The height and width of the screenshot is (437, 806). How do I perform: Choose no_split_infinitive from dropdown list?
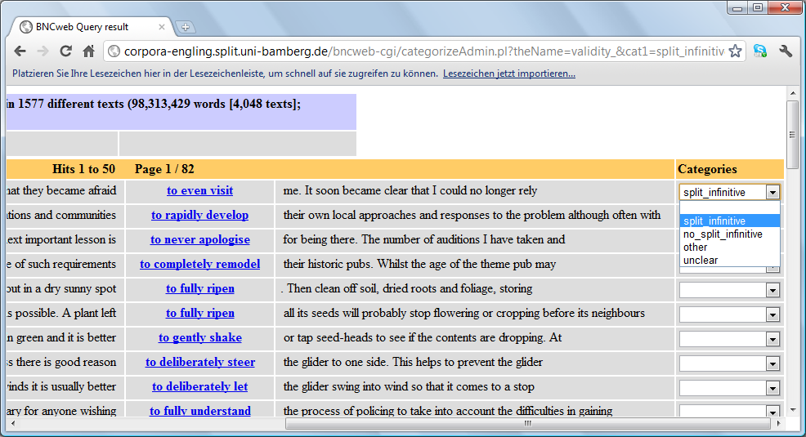coord(723,234)
